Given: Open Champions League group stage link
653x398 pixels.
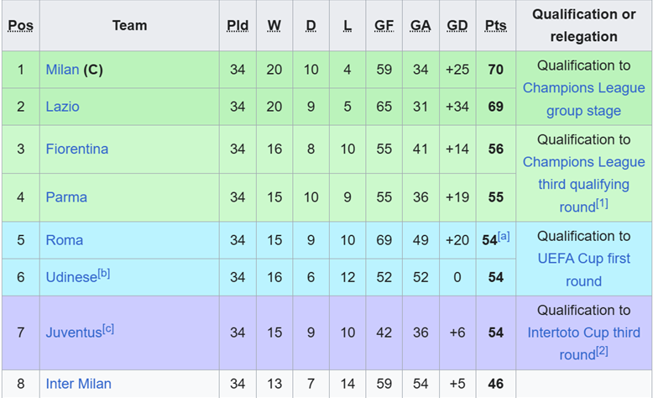Looking at the screenshot, I should (x=583, y=99).
